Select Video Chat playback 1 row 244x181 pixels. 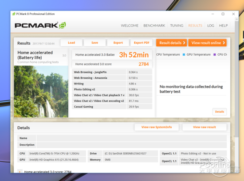112,95
